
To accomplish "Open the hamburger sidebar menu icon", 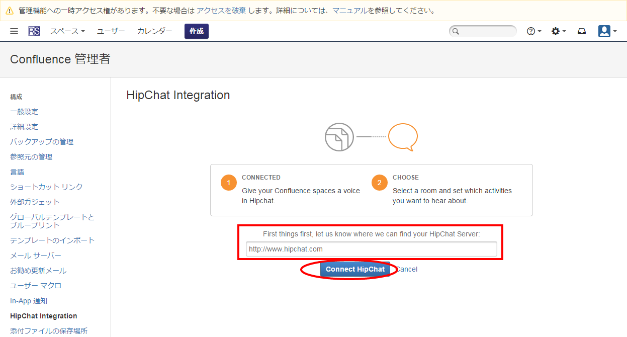I will coord(14,31).
